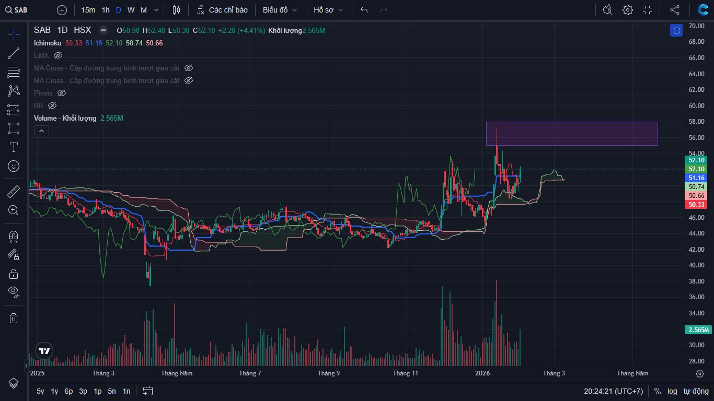
Task: Select the purple rectangle drawing on chart
Action: [x=572, y=134]
